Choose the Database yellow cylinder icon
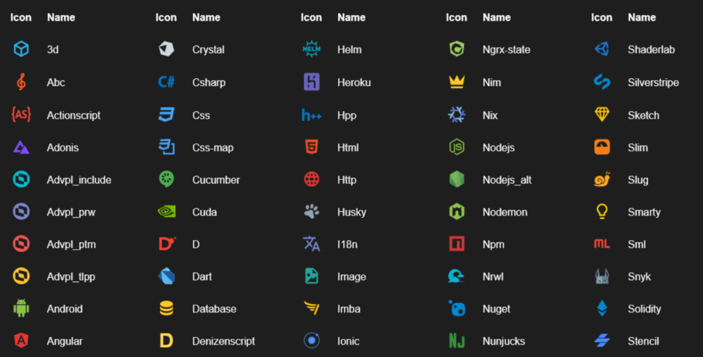The width and height of the screenshot is (703, 357). tap(166, 308)
